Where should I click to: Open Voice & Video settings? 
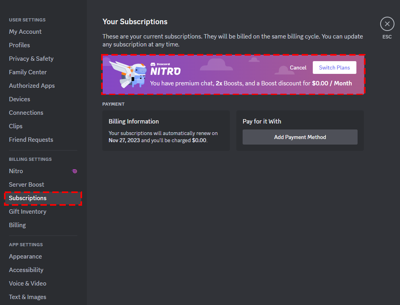pyautogui.click(x=27, y=283)
